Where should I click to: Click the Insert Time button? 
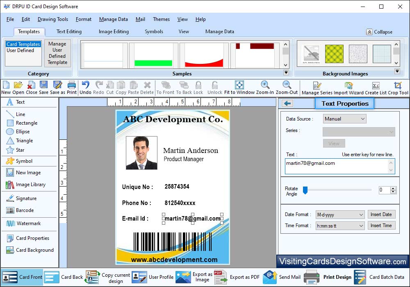coord(381,225)
